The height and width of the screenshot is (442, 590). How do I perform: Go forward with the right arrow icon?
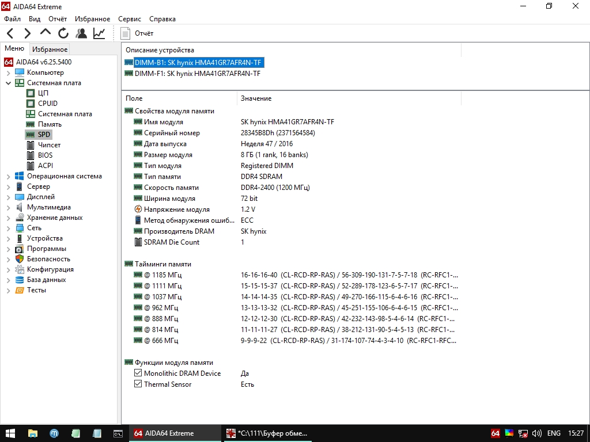tap(28, 33)
